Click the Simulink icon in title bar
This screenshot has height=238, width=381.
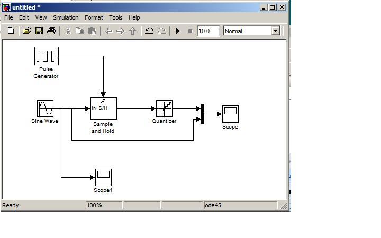coord(6,7)
